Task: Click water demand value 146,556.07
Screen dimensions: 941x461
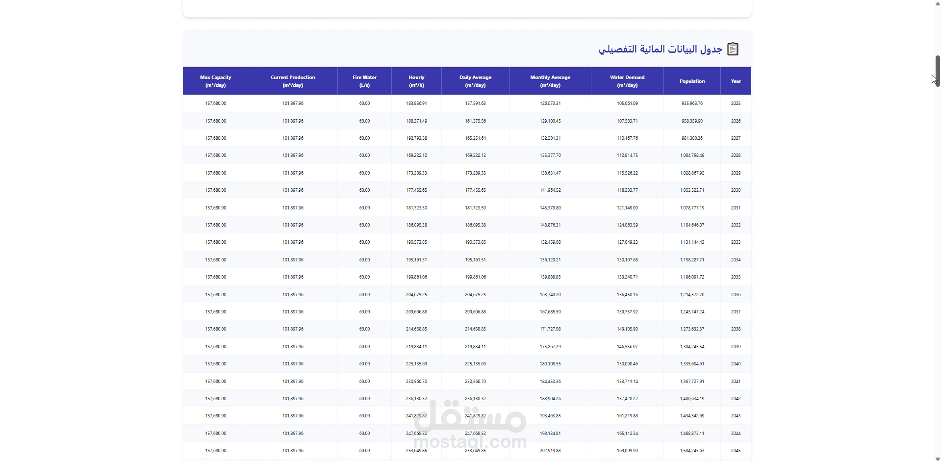Action: pyautogui.click(x=627, y=347)
